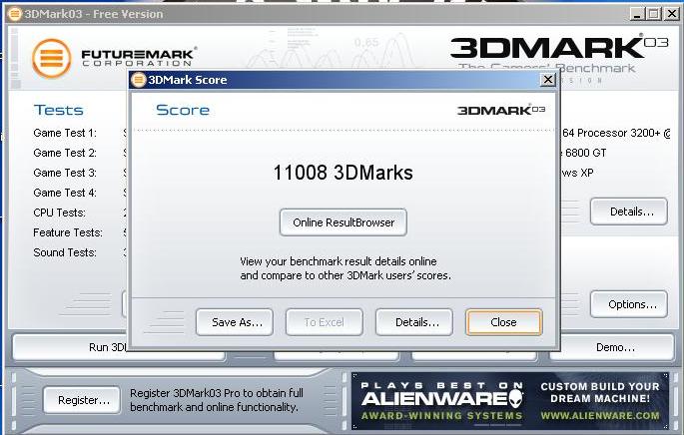Click the 'CPU Tests:' label
The image size is (684, 435).
pyautogui.click(x=59, y=213)
